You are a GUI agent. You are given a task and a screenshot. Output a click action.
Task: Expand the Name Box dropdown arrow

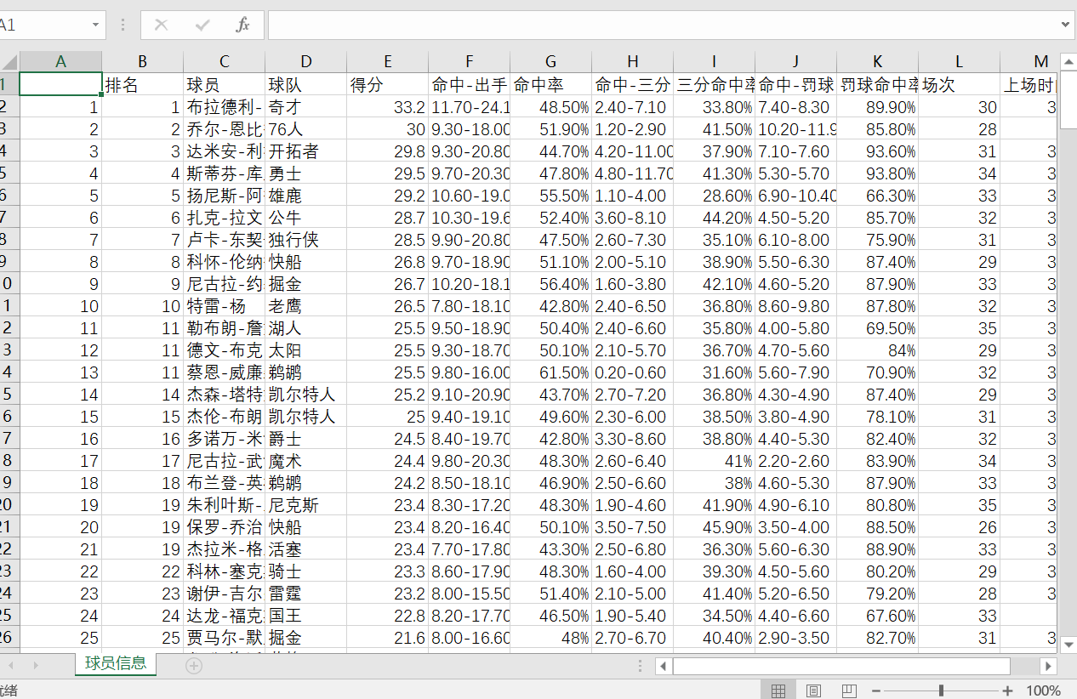tap(94, 25)
